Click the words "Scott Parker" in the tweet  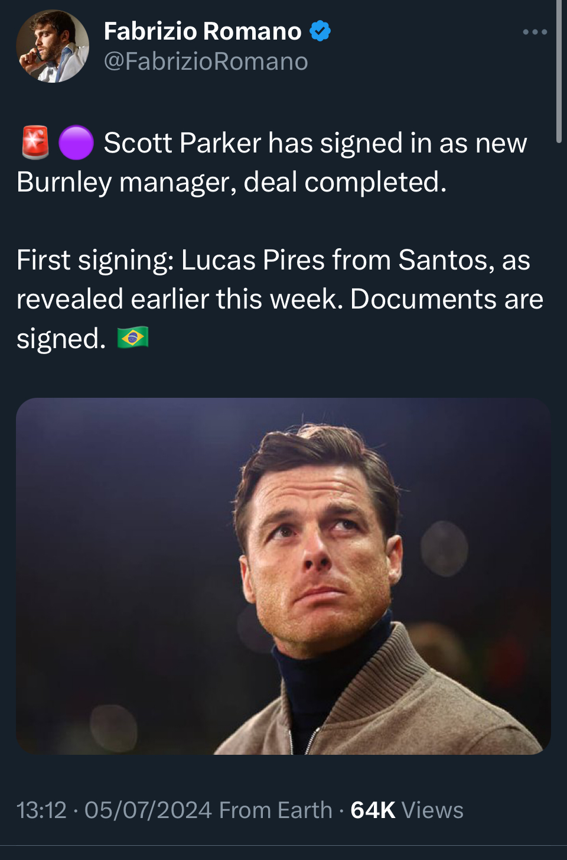pyautogui.click(x=182, y=143)
